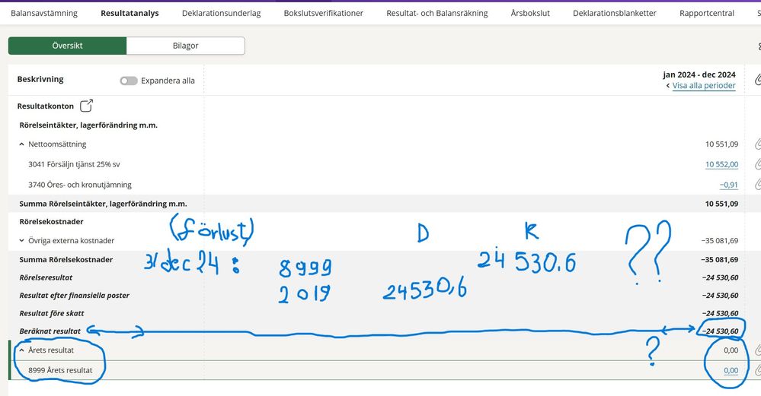The width and height of the screenshot is (761, 396).
Task: Click paperclip for 3740 Öres- och kronutjämning row
Action: tap(757, 184)
